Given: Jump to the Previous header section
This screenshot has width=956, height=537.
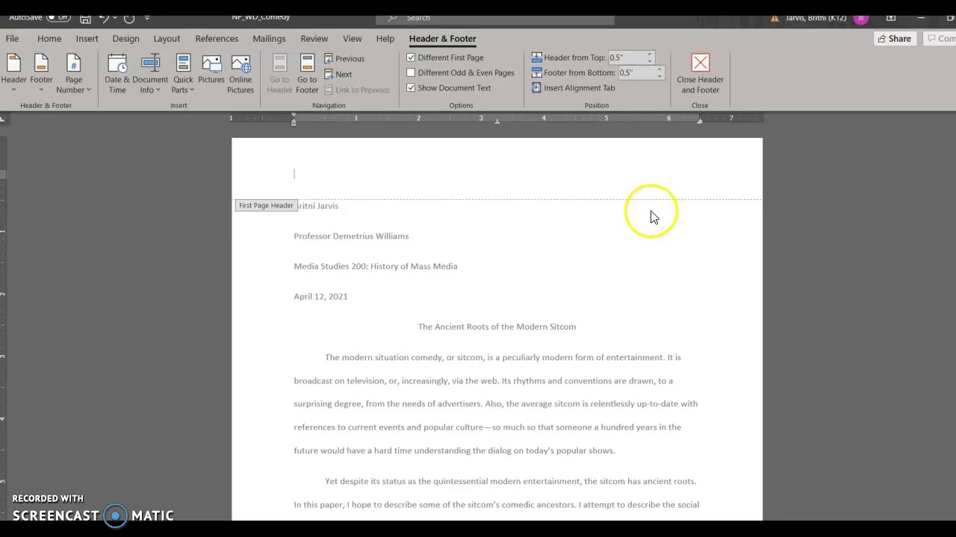Looking at the screenshot, I should [x=344, y=58].
